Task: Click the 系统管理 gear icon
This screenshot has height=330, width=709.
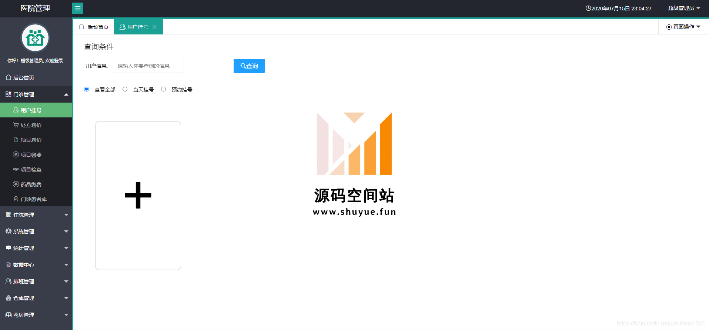Action: point(9,231)
